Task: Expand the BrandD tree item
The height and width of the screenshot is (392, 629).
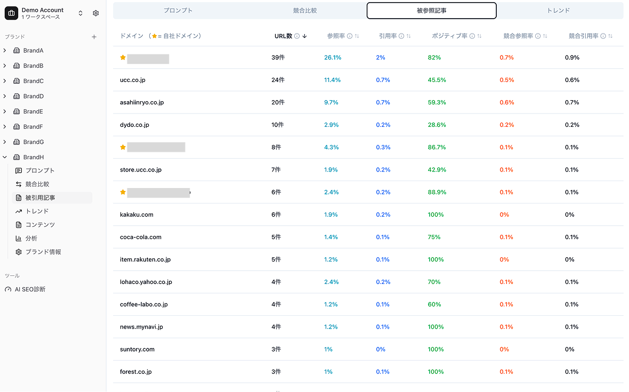Action: [x=5, y=96]
